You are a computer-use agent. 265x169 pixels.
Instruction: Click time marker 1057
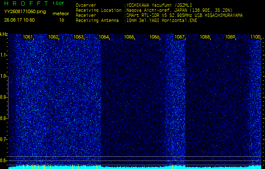179,37
